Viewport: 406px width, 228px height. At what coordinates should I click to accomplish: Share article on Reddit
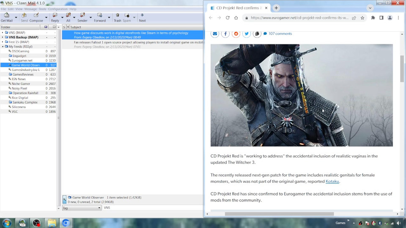pos(236,34)
